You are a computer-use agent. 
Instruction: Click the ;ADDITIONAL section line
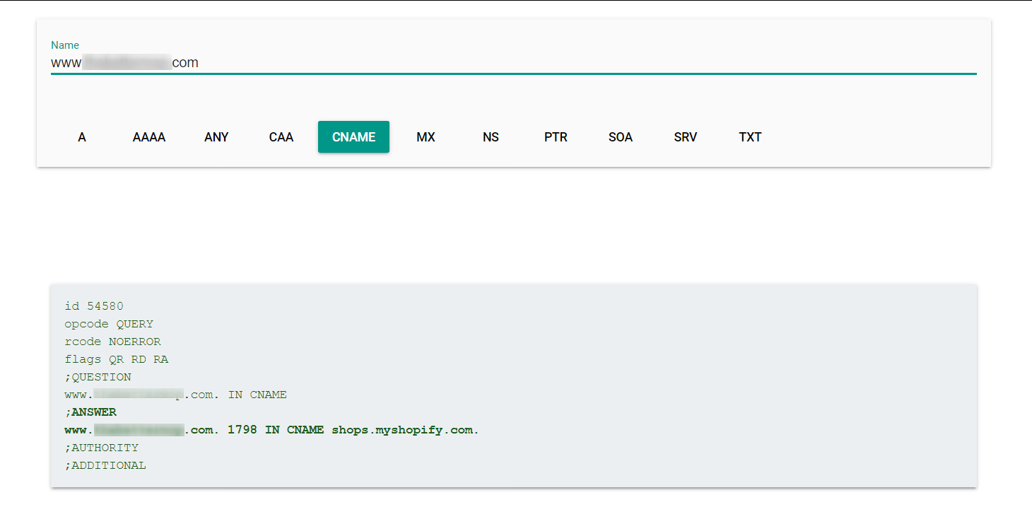105,465
